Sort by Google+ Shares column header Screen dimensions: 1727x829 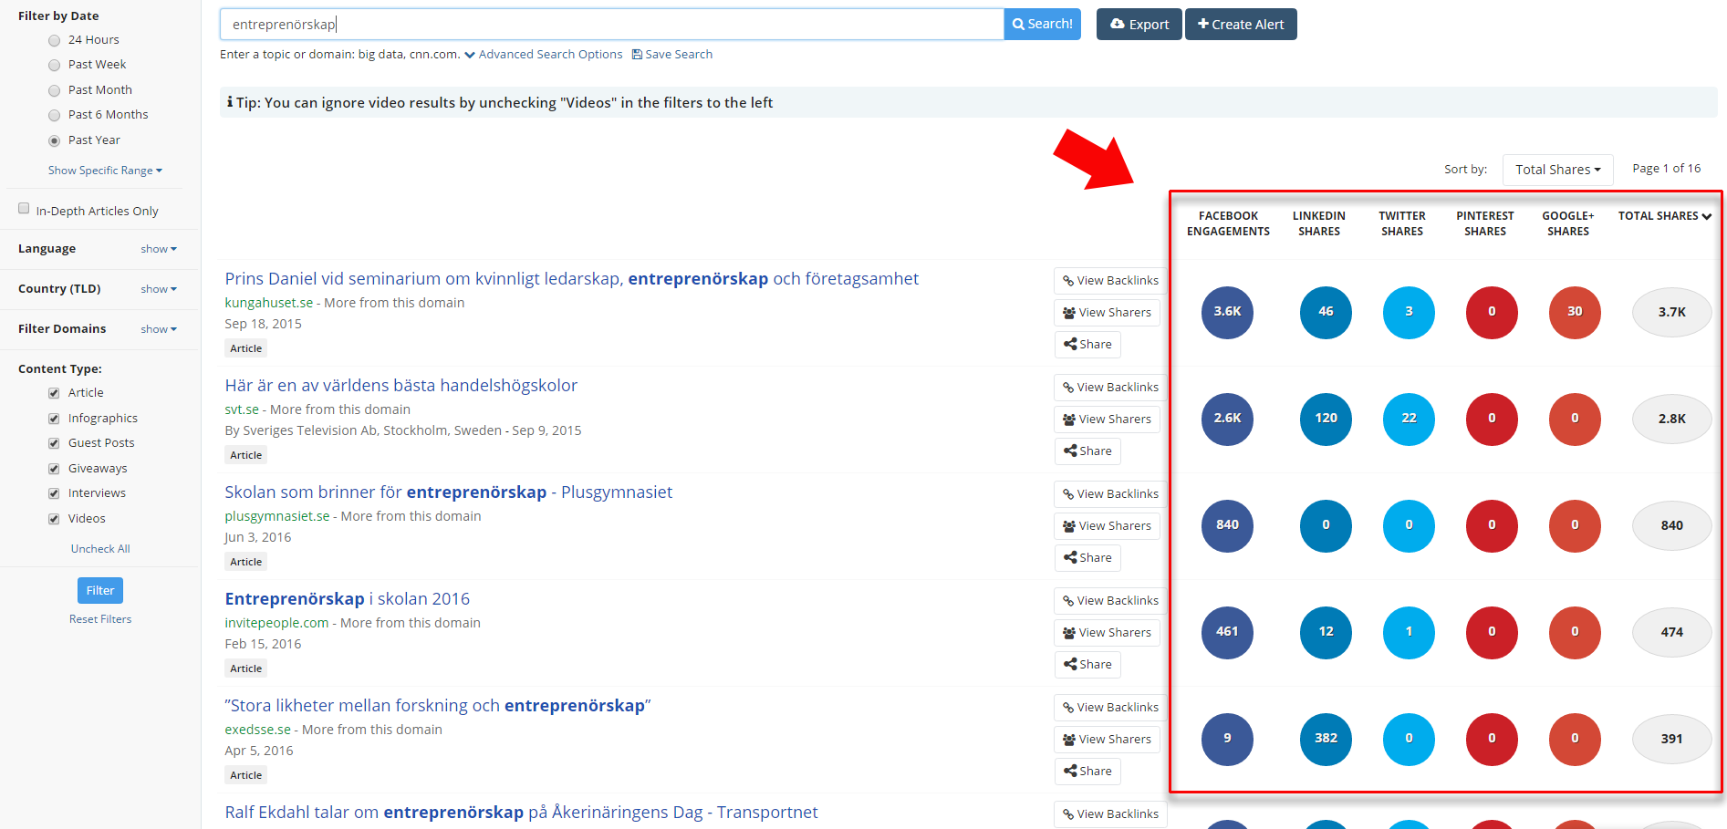tap(1568, 223)
